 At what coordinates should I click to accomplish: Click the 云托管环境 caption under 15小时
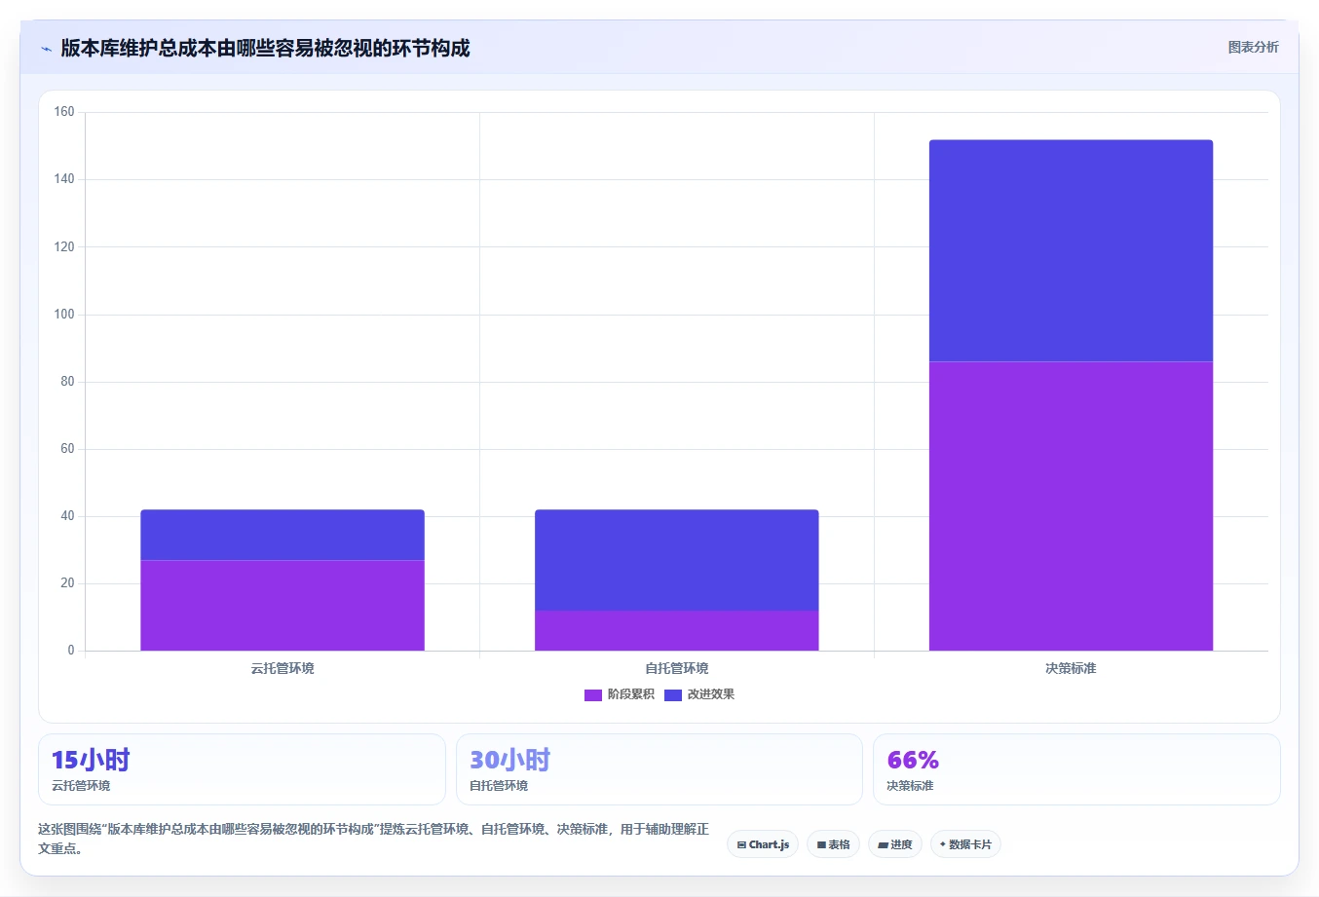click(x=81, y=786)
